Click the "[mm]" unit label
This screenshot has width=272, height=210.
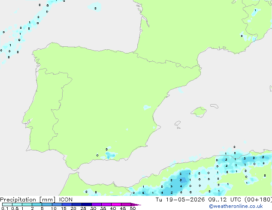[47, 200]
